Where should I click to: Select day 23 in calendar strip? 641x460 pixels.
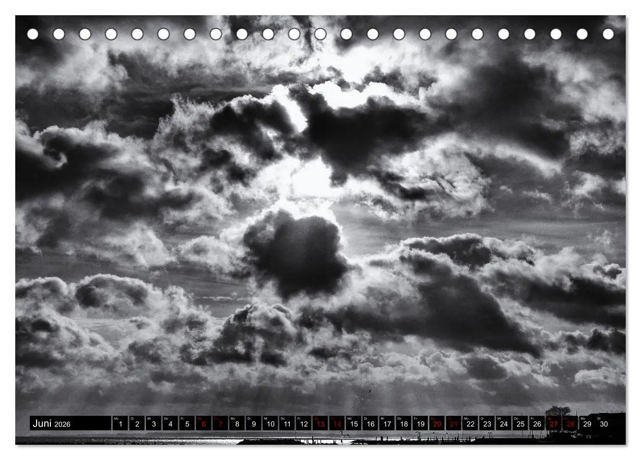click(487, 423)
